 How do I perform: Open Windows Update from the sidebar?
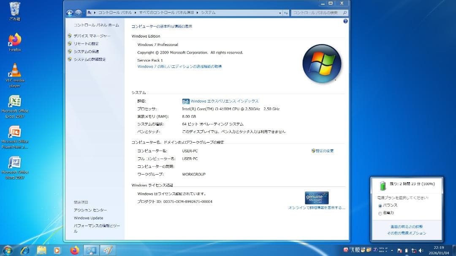[x=88, y=218]
